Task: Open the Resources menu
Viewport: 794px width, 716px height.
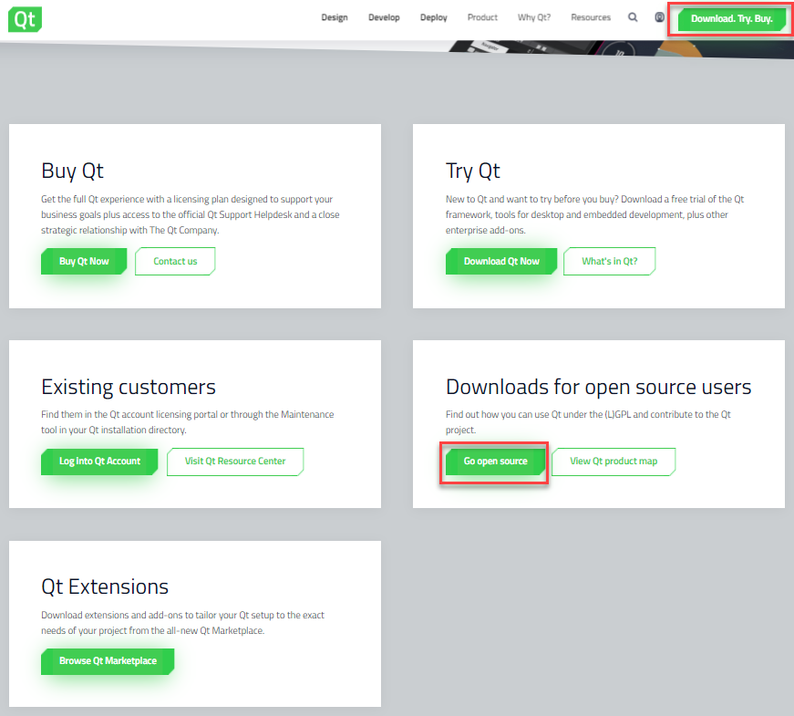Action: (x=591, y=17)
